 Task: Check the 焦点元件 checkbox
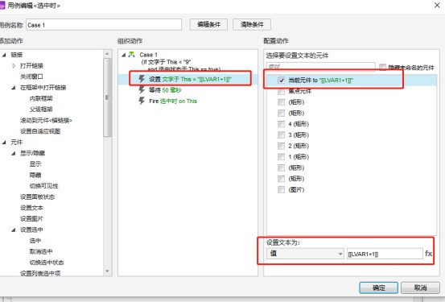[x=282, y=91]
